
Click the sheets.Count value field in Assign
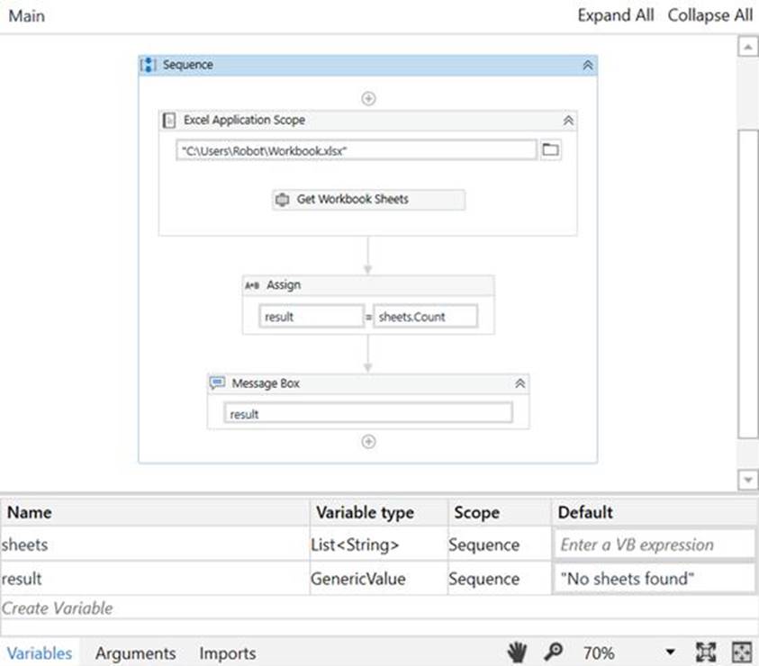pyautogui.click(x=426, y=317)
